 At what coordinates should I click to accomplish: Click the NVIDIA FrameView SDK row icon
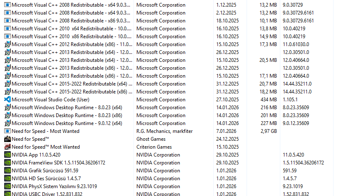pyautogui.click(x=7, y=163)
